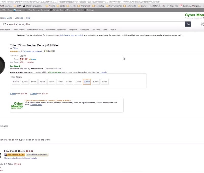Open the Photoshop bookmark folder
The width and height of the screenshot is (204, 173).
tap(99, 6)
